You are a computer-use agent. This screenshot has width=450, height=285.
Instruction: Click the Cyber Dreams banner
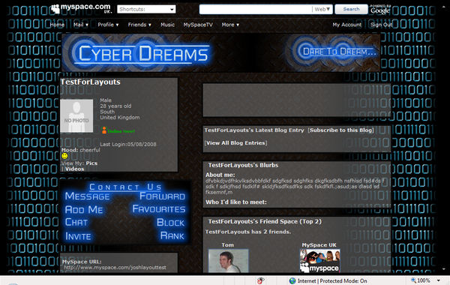(221, 52)
